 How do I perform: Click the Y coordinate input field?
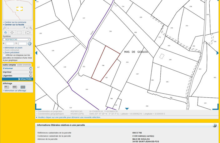[x=22, y=44]
